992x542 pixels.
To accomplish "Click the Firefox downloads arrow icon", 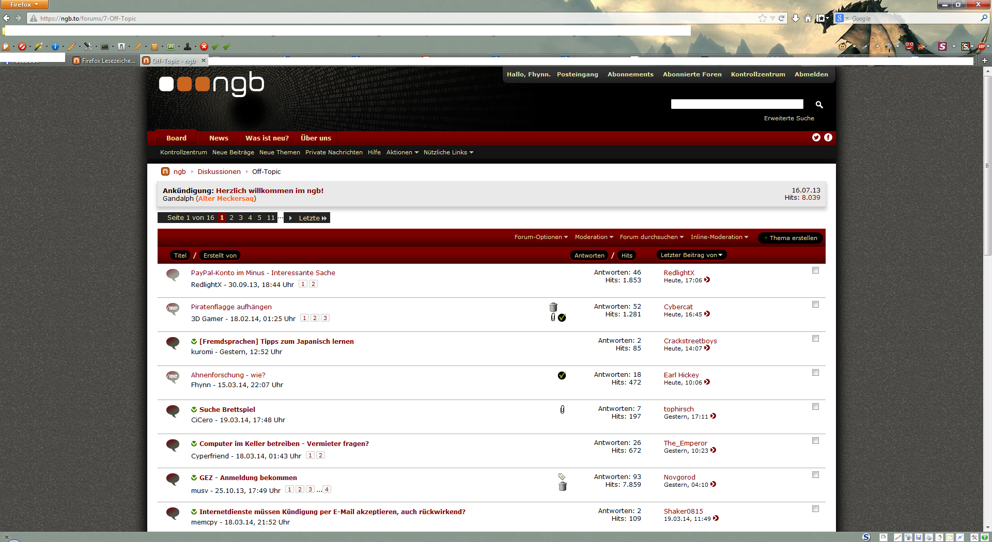I will click(x=796, y=19).
